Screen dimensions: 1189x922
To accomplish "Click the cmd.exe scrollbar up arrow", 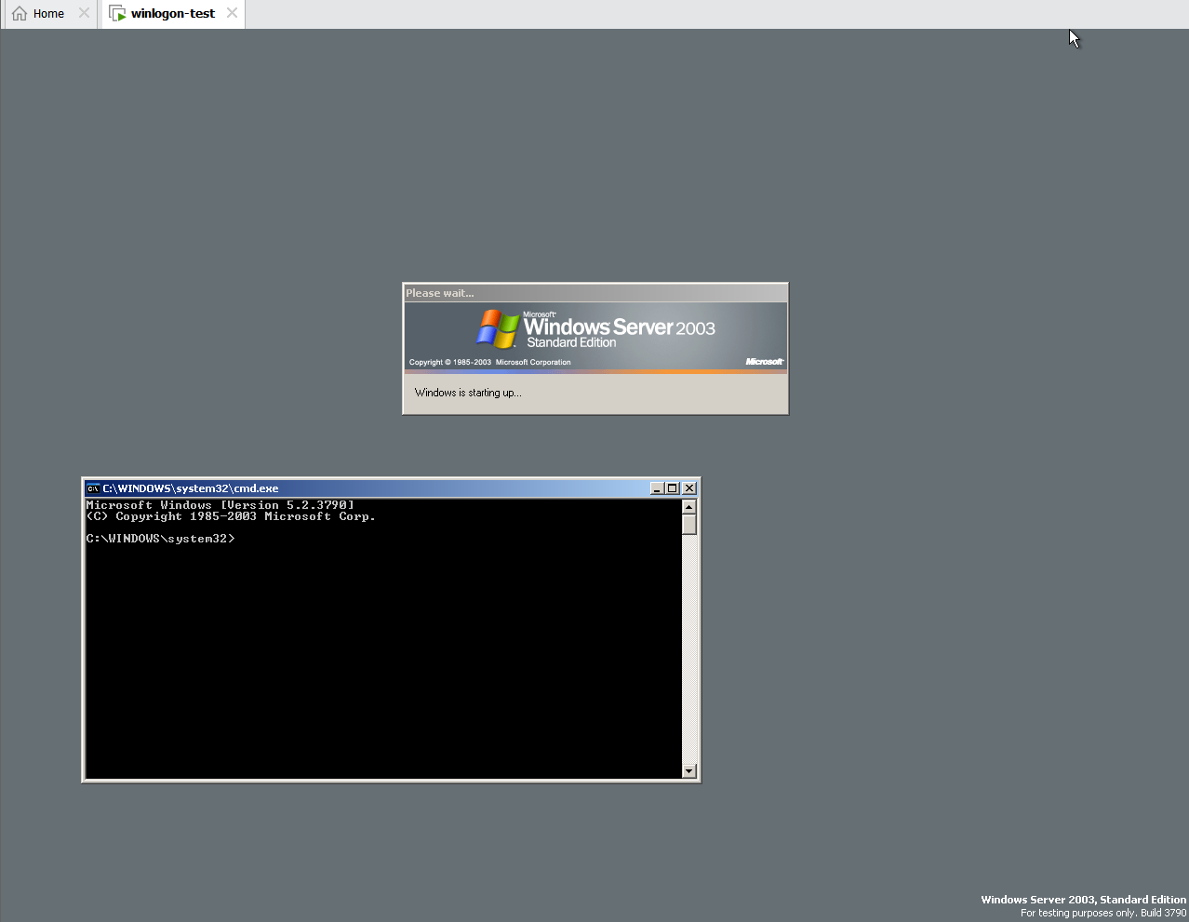I will click(689, 507).
